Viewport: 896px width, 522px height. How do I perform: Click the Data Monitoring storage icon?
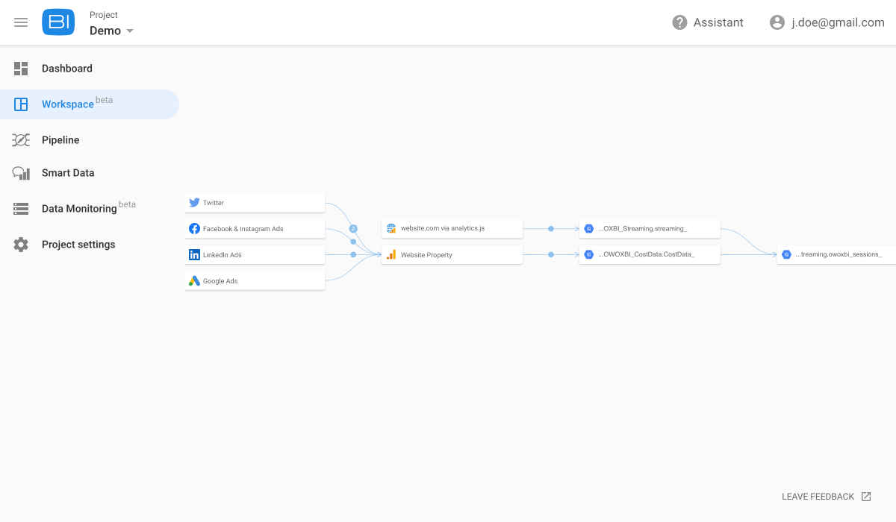[x=21, y=209]
